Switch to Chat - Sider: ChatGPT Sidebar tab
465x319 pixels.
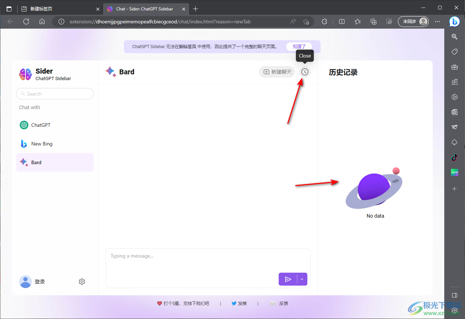[145, 9]
